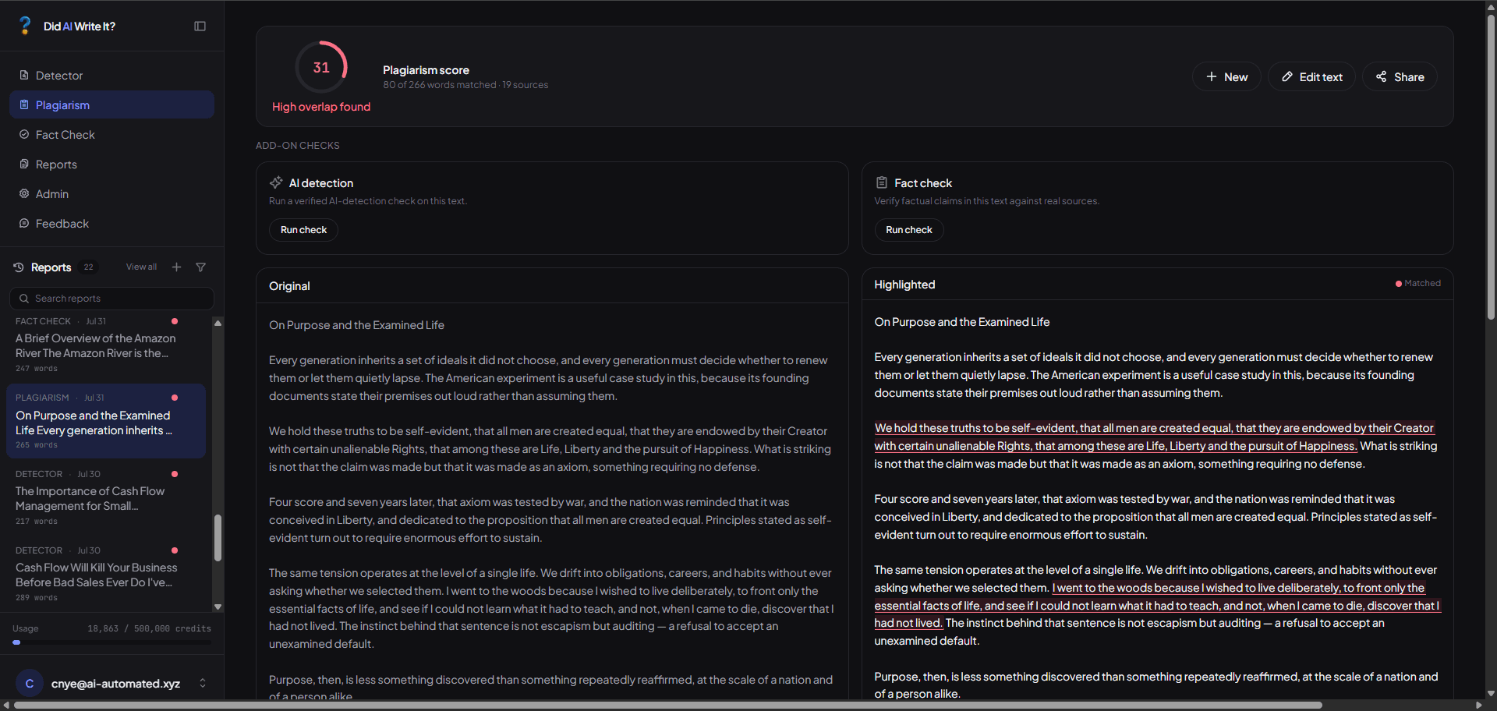Click View all reports link

[141, 267]
